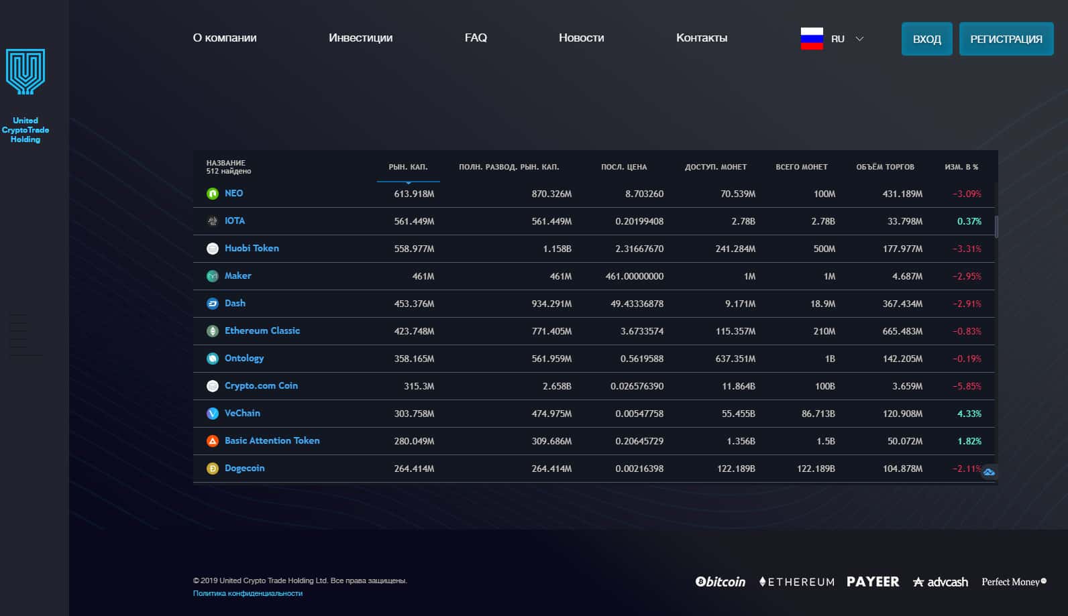Open the 'Инвестиции' menu item
Viewport: 1068px width, 616px height.
coord(361,38)
